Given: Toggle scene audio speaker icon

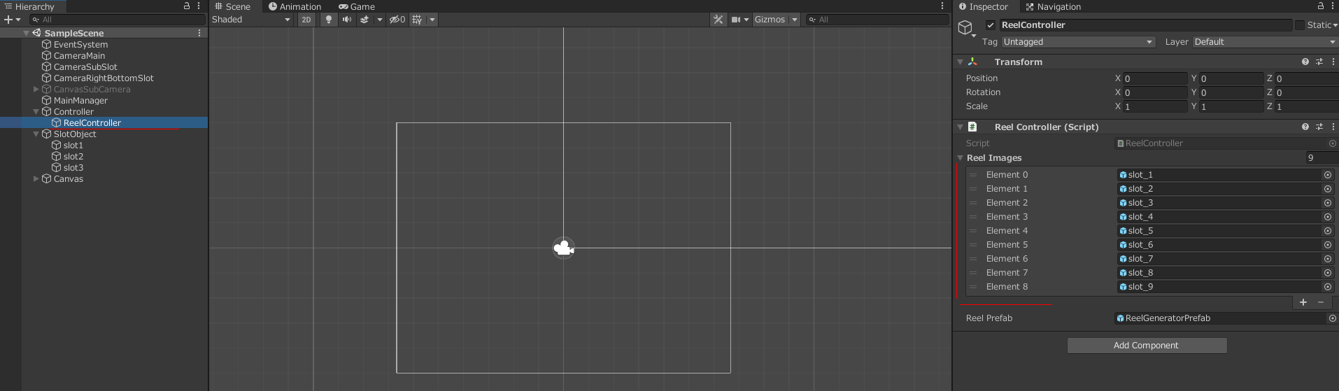Looking at the screenshot, I should 346,20.
